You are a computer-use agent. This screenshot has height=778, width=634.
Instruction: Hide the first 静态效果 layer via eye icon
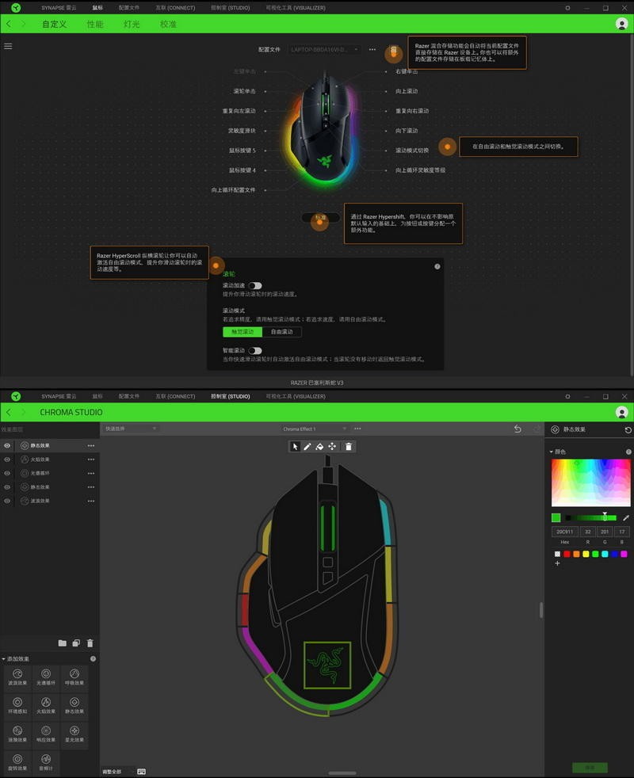tap(7, 445)
